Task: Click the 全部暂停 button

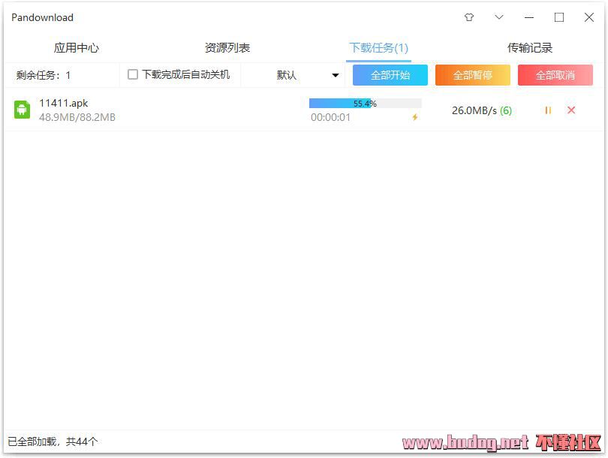Action: 473,75
